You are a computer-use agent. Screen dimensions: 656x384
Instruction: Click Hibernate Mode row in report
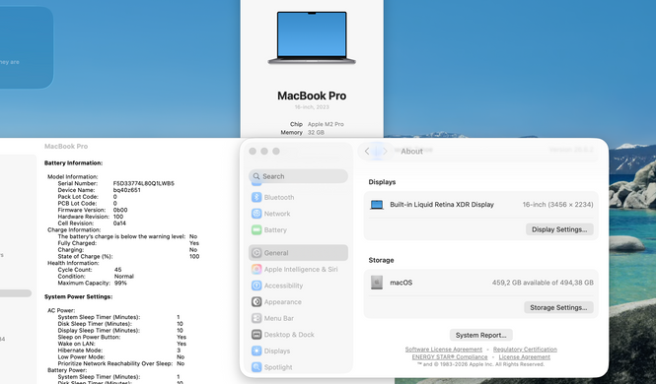[x=119, y=351]
